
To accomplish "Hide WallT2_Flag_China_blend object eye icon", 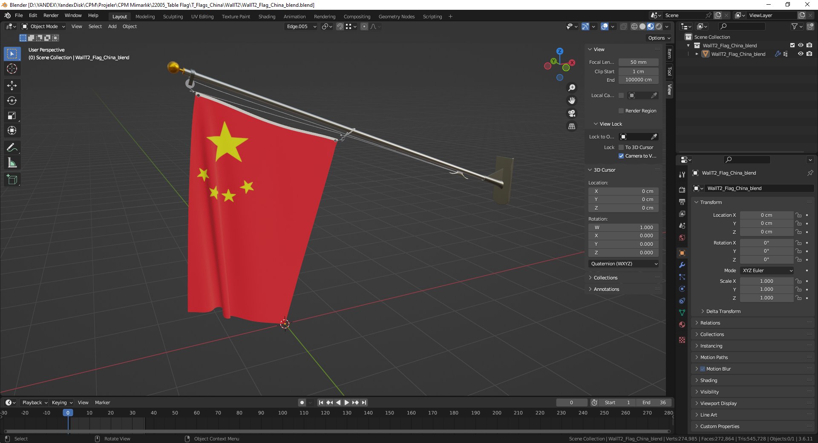I will (801, 54).
